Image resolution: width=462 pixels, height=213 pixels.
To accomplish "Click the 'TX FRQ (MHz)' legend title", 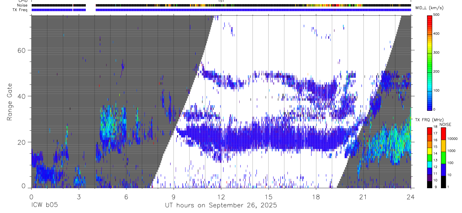I will 429,120.
